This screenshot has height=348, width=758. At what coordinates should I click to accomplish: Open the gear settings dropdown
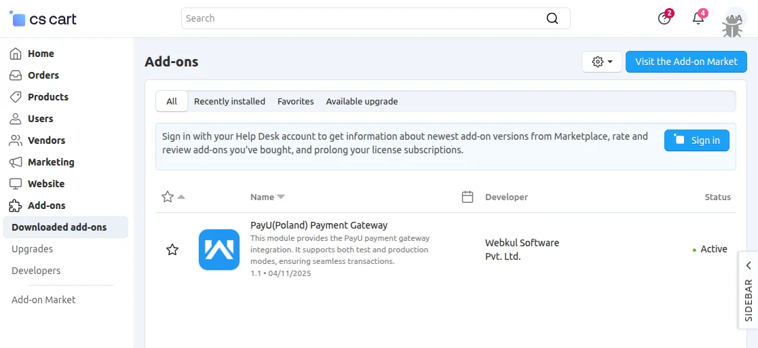click(x=602, y=62)
